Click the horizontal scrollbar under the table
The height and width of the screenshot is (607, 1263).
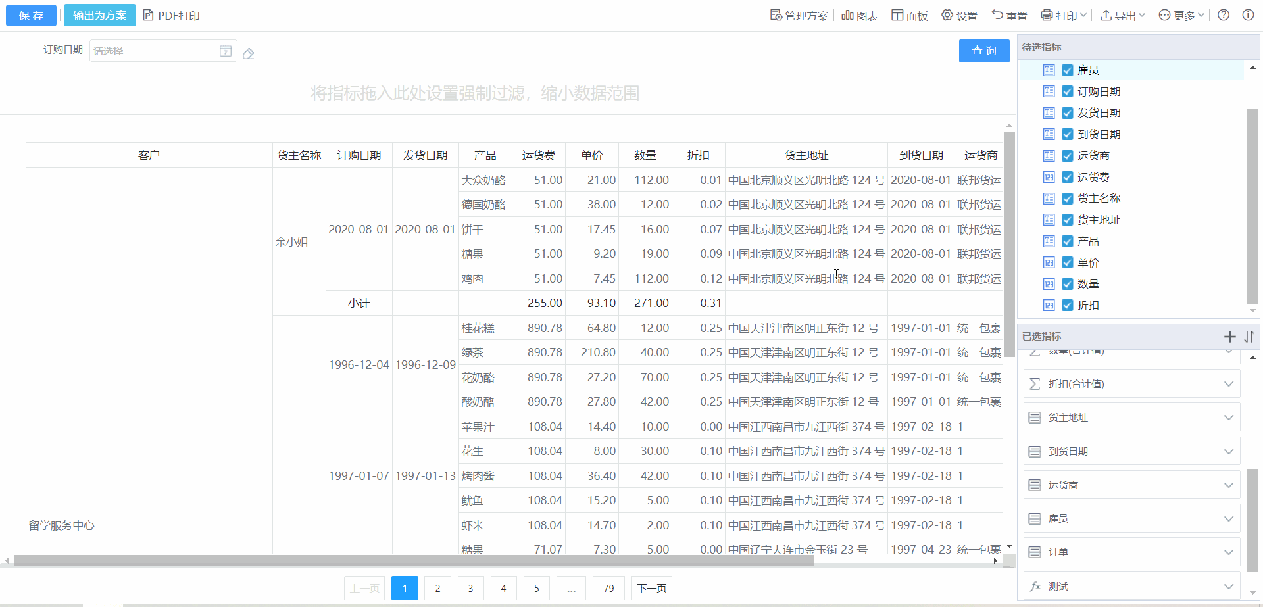point(414,560)
